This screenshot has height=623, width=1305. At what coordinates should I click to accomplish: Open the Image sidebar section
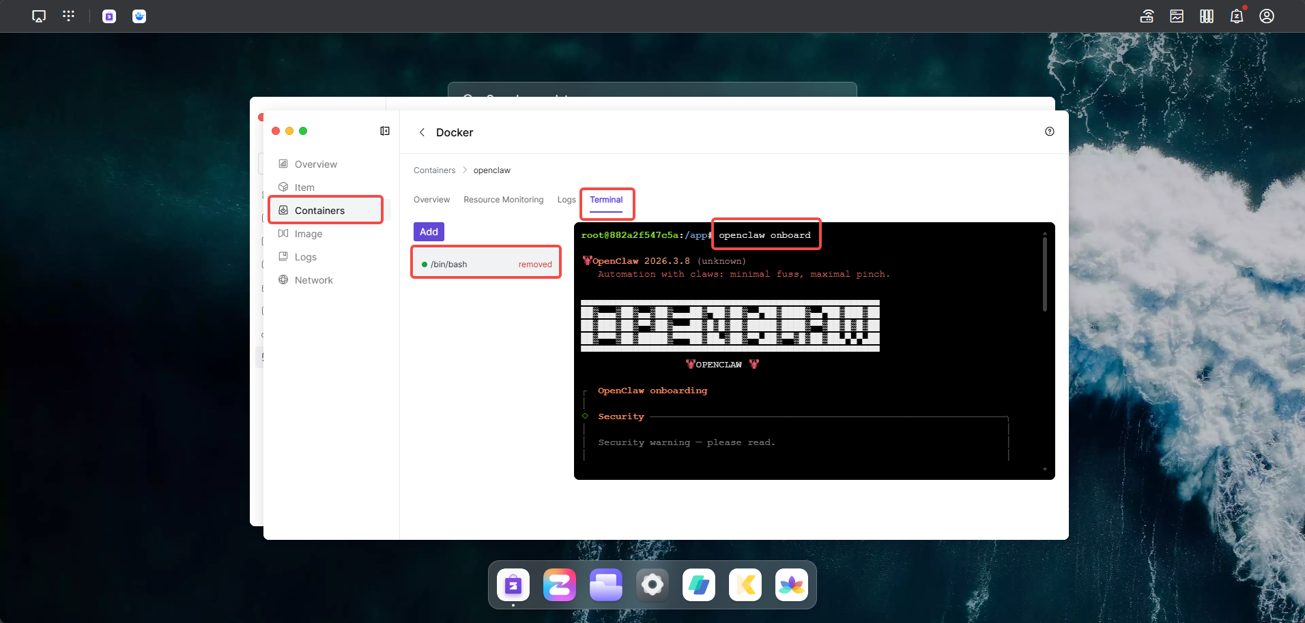pyautogui.click(x=308, y=234)
